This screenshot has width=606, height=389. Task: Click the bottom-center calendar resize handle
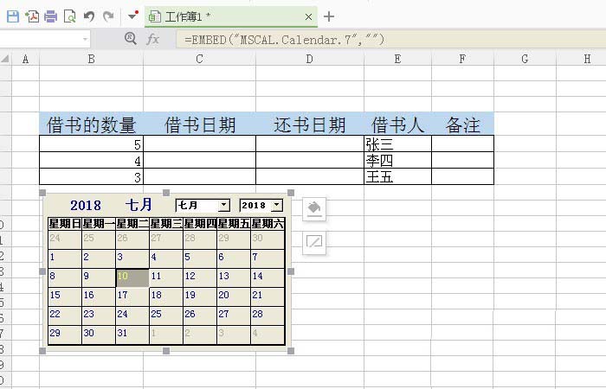point(166,351)
